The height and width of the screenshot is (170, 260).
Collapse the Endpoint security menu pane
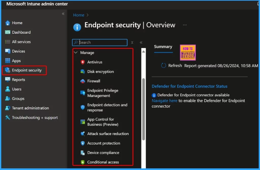click(141, 43)
